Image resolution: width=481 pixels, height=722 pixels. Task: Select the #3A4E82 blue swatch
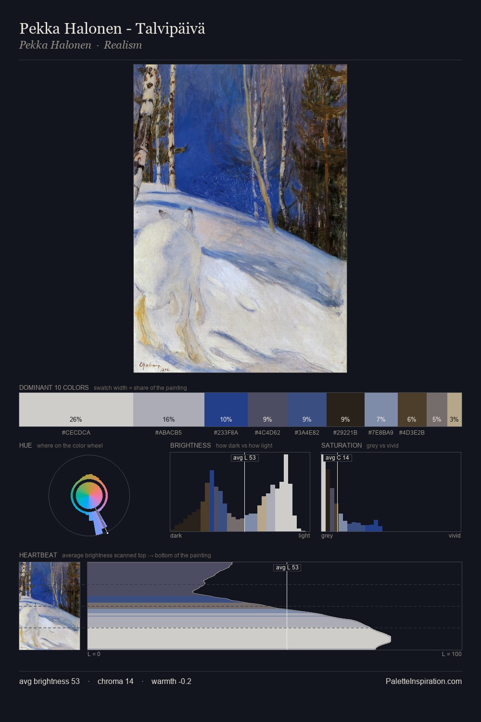pyautogui.click(x=307, y=410)
